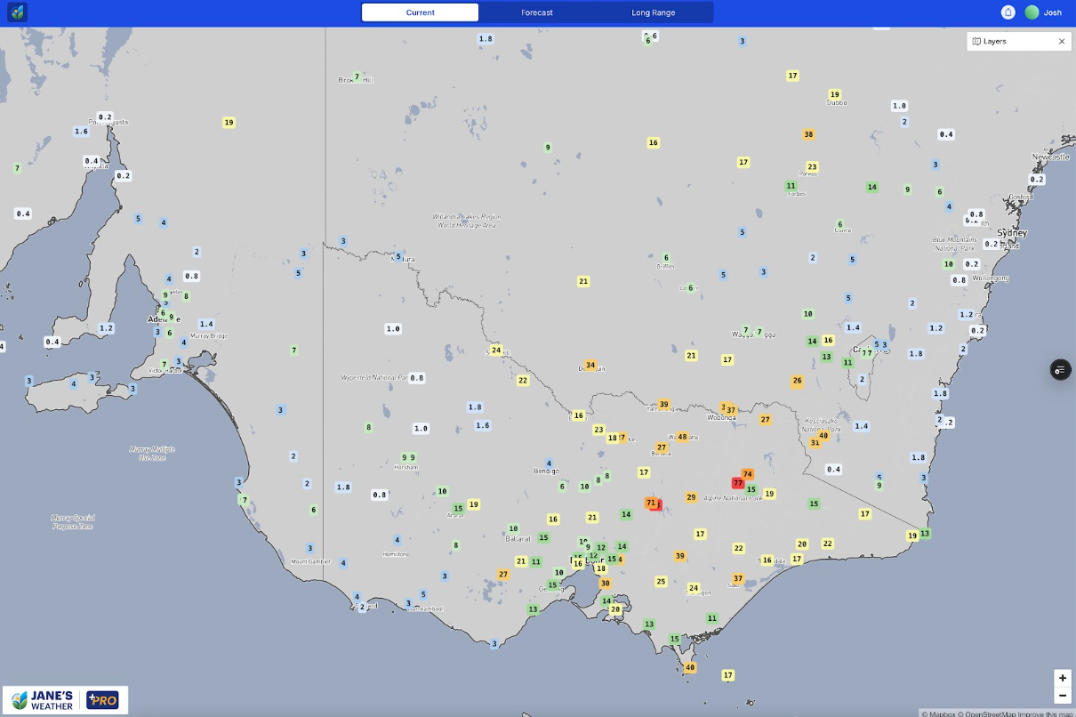Click the Ballarat town label

pos(518,538)
